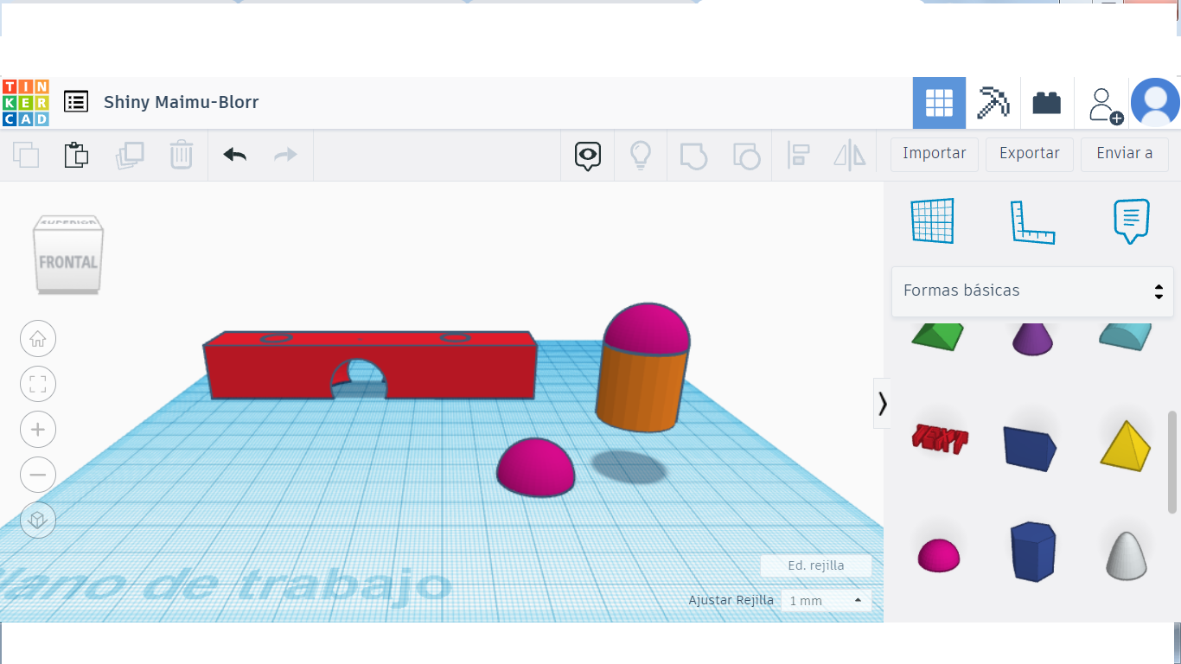Toggle orthographic and perspective view
The width and height of the screenshot is (1181, 664).
38,520
